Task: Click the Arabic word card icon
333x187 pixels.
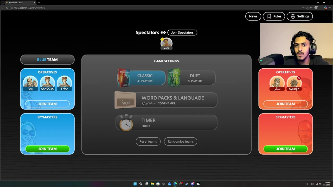Action: coord(125,100)
